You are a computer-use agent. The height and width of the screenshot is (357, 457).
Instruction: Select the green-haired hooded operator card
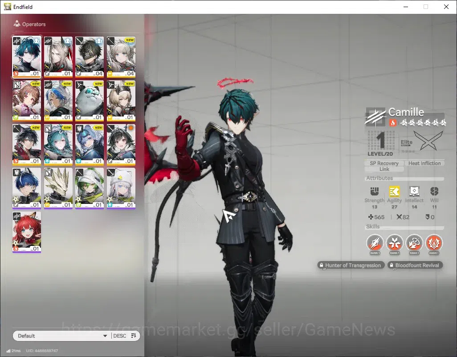coord(90,188)
